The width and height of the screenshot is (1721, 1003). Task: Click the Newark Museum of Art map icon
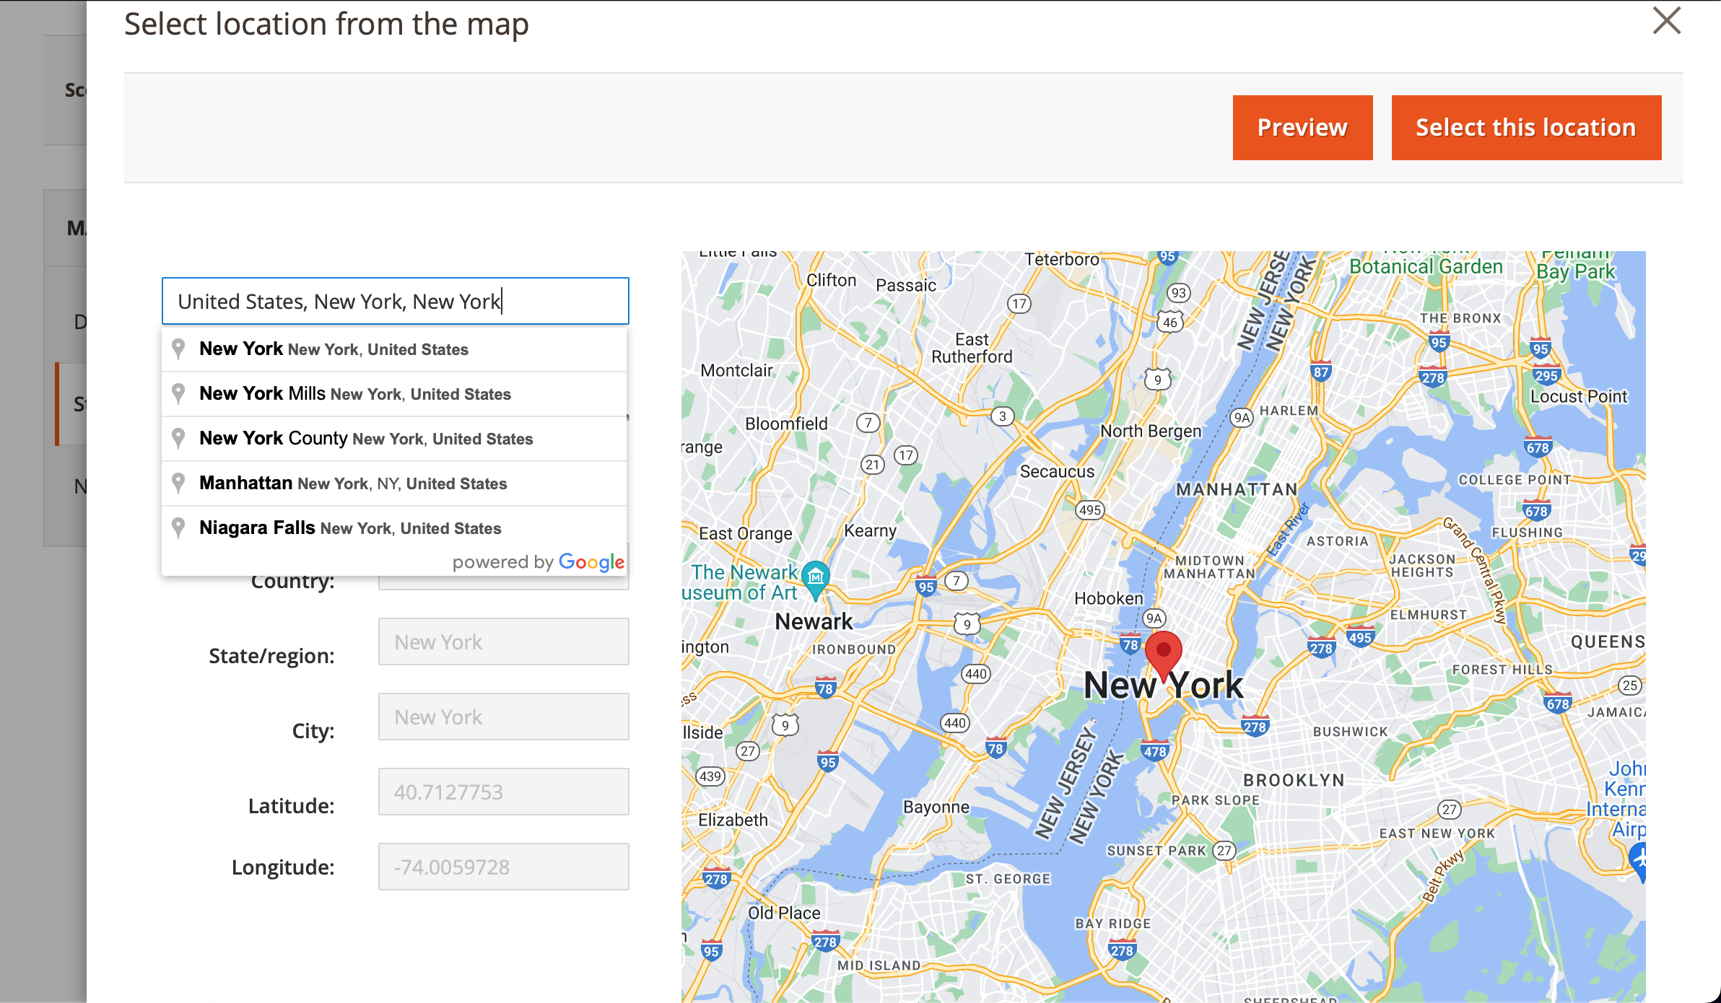point(816,579)
